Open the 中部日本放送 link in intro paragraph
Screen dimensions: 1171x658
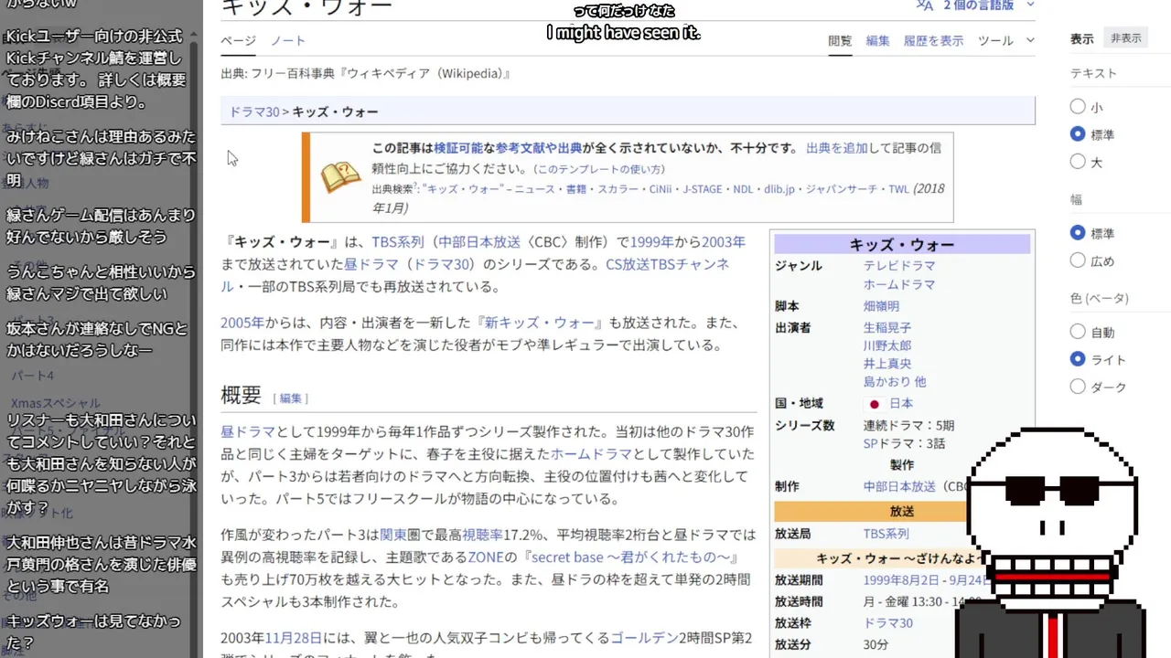click(479, 242)
